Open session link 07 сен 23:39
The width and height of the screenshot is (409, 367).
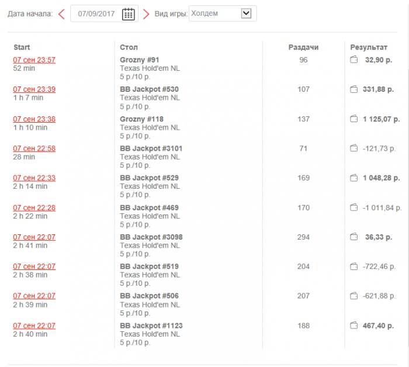click(34, 89)
